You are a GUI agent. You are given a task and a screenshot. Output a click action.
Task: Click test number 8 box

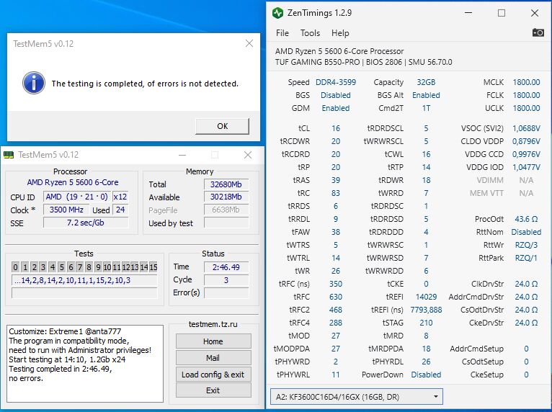point(89,267)
